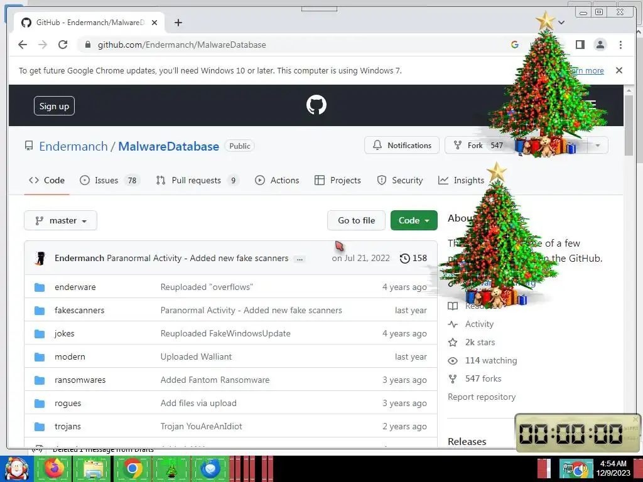This screenshot has width=643, height=482.
Task: Open 'Reuploaded "overflows"' commit message
Action: pos(207,287)
